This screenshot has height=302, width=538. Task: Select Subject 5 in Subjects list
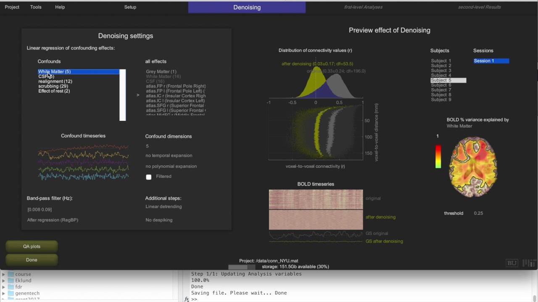pos(448,80)
